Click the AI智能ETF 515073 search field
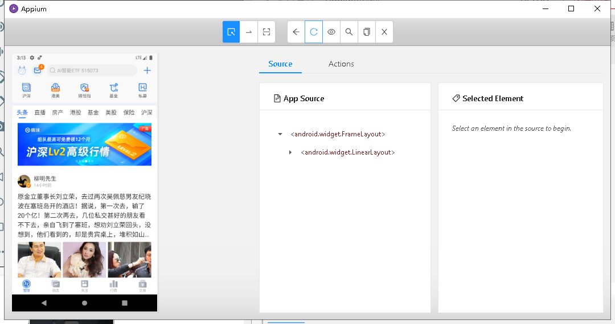This screenshot has width=615, height=324. tap(92, 70)
